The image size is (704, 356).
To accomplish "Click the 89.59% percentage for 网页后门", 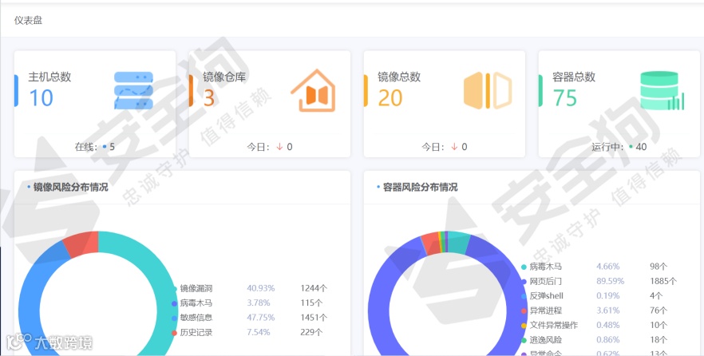I will [610, 282].
